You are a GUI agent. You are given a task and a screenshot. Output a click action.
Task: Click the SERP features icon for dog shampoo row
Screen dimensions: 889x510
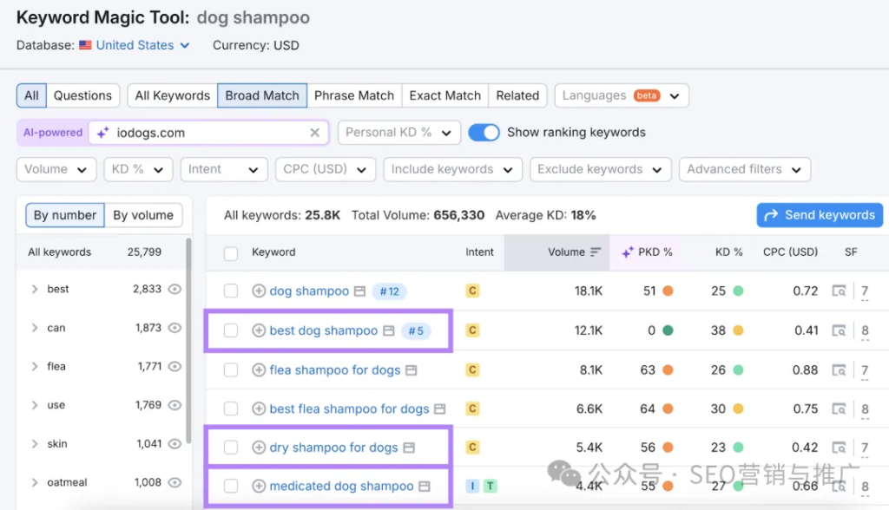pos(839,291)
